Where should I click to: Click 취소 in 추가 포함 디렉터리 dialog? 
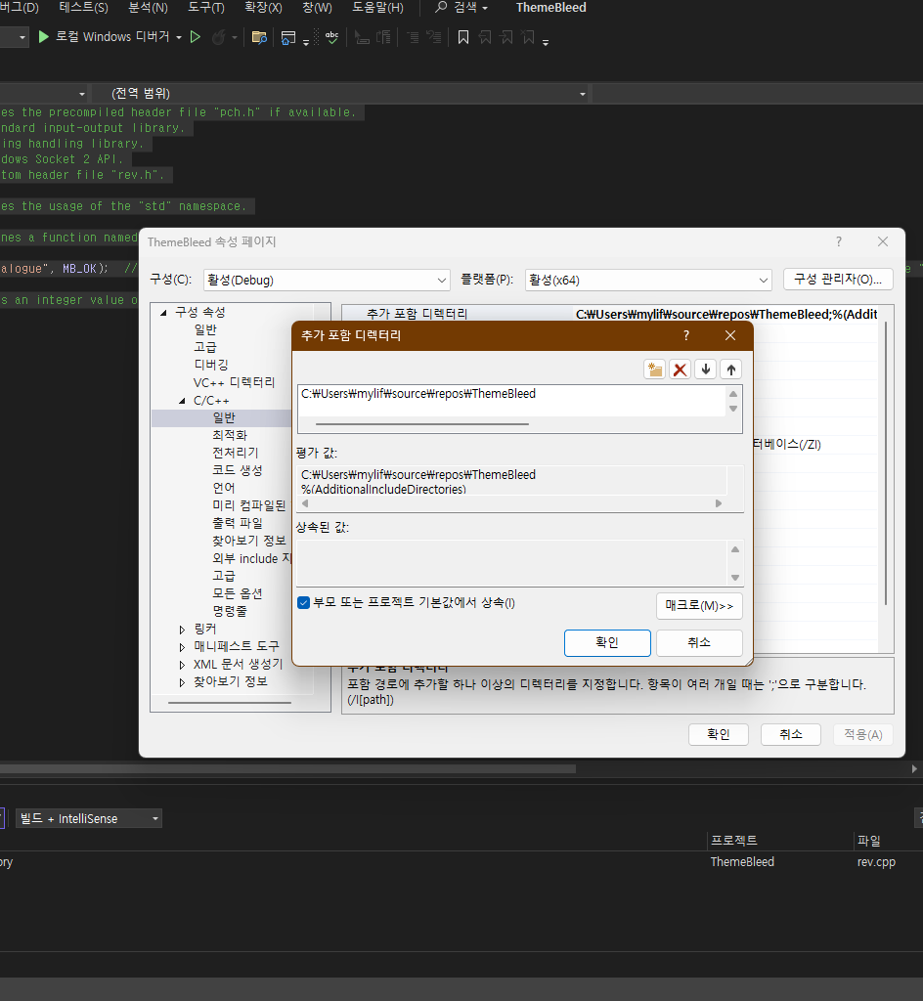click(x=700, y=643)
